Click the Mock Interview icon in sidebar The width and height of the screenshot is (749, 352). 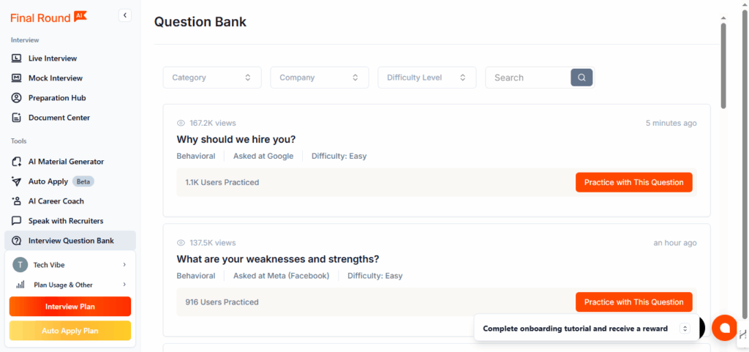pyautogui.click(x=16, y=78)
